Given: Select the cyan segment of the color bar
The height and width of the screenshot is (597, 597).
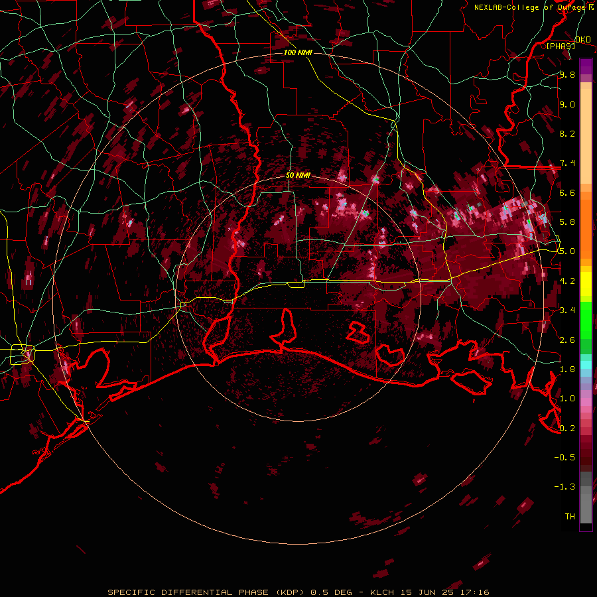Looking at the screenshot, I should (x=586, y=365).
